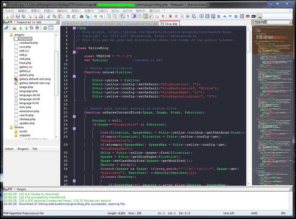The height and width of the screenshot is (219, 296).
Task: Click the Cut scissors toolbar icon
Action: click(x=49, y=17)
